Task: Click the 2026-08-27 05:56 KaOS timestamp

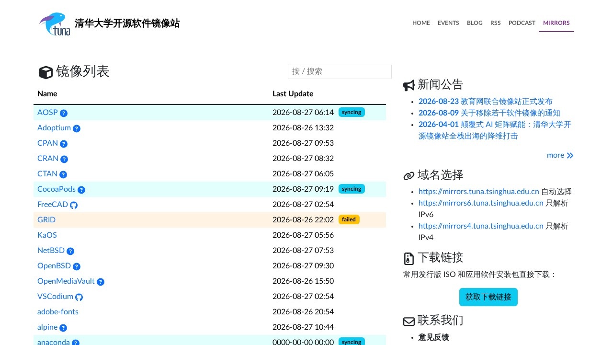Action: coord(303,235)
